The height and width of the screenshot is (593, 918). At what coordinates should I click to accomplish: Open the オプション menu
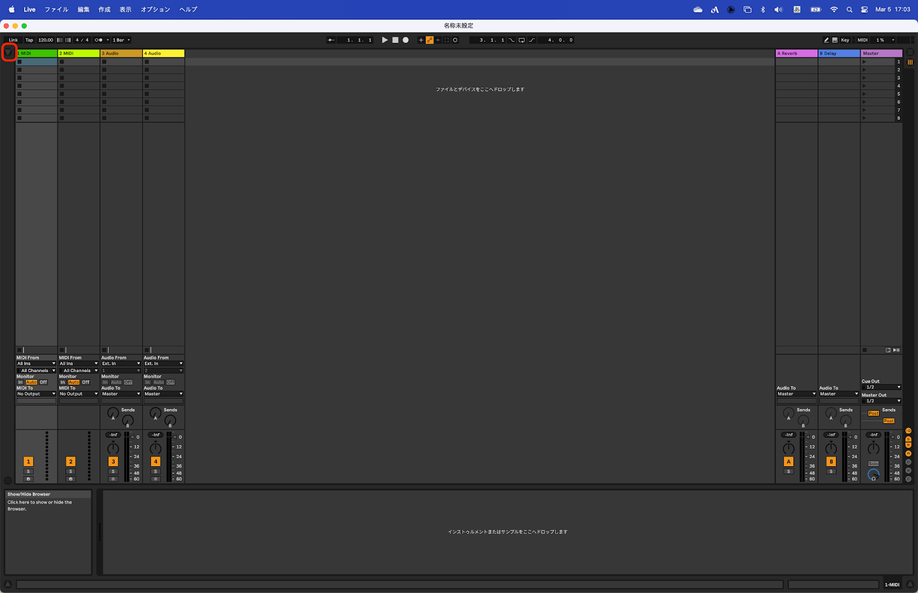[155, 9]
